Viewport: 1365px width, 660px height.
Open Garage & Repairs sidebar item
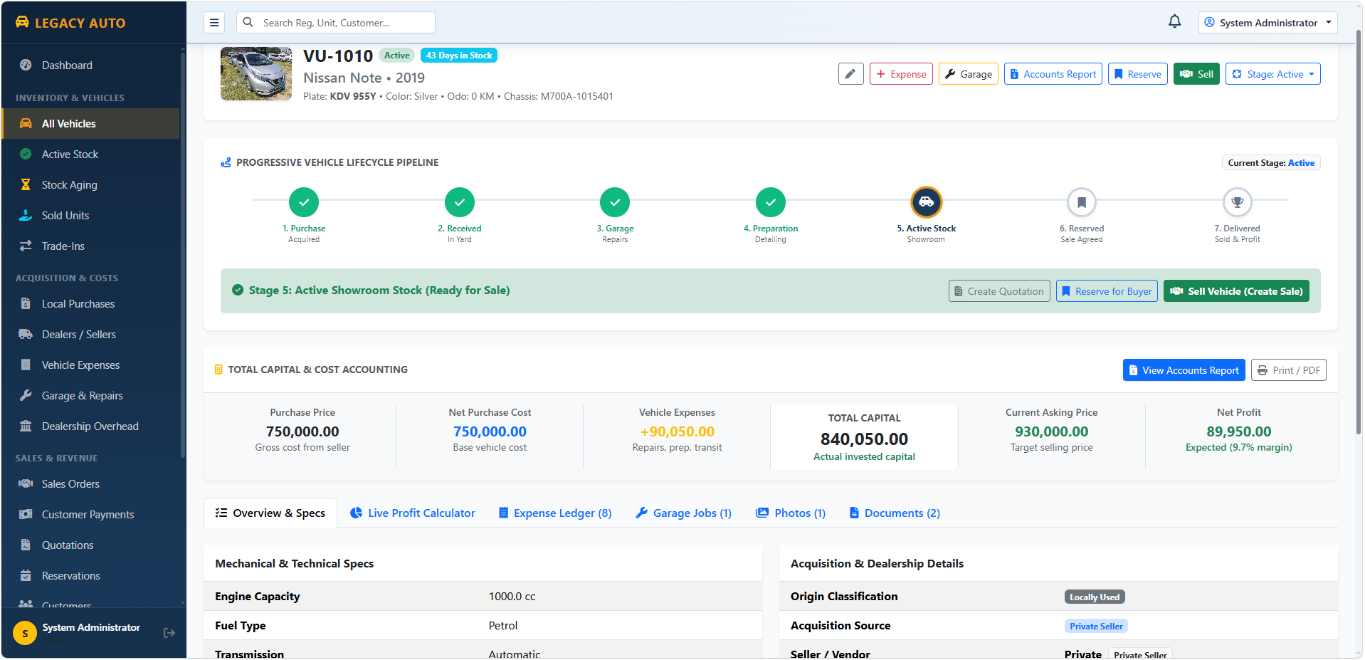pyautogui.click(x=91, y=395)
